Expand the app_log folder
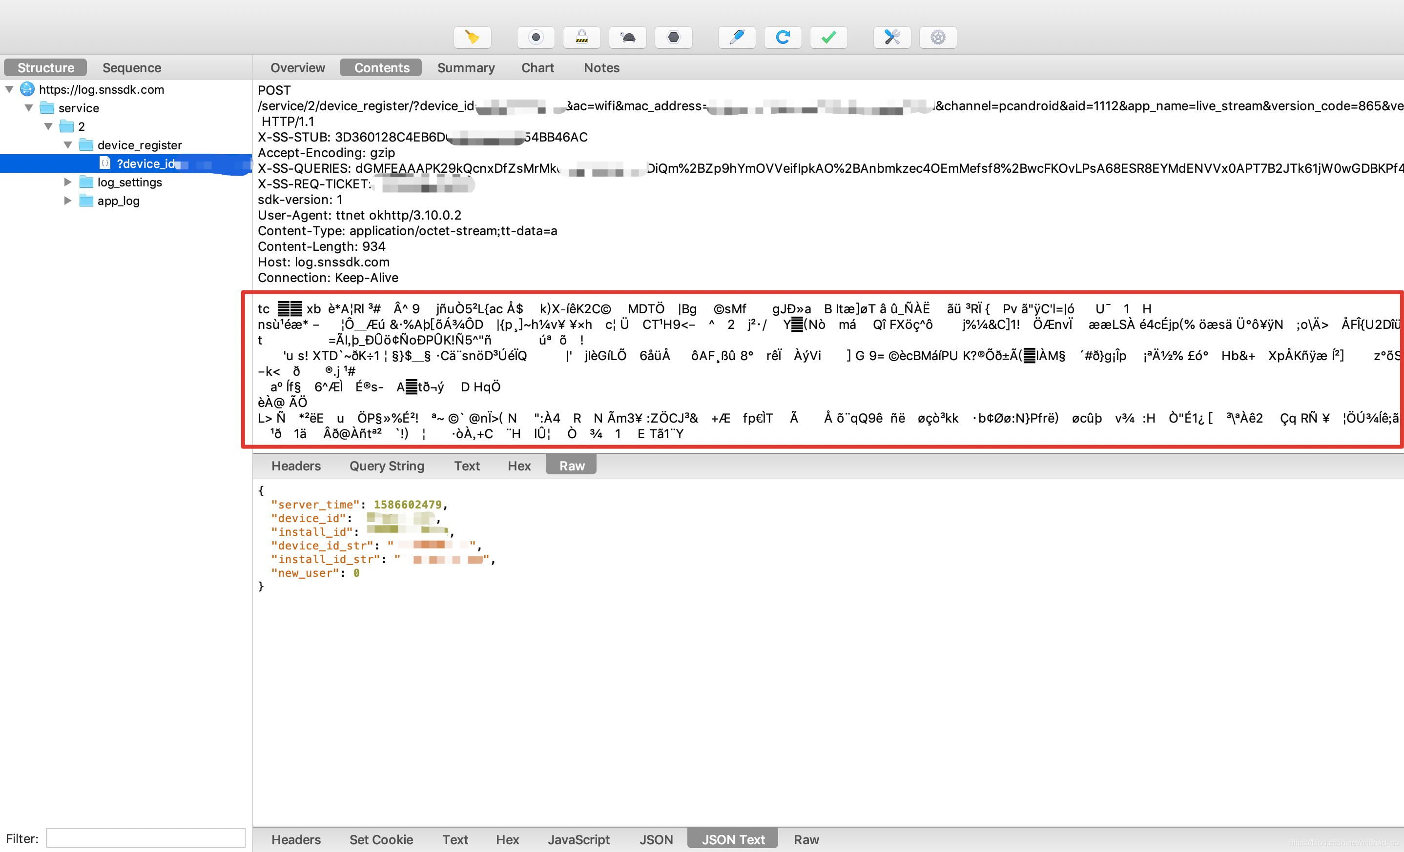The height and width of the screenshot is (852, 1404). click(x=68, y=201)
